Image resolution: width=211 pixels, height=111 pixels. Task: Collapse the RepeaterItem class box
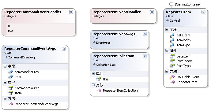point(203,12)
